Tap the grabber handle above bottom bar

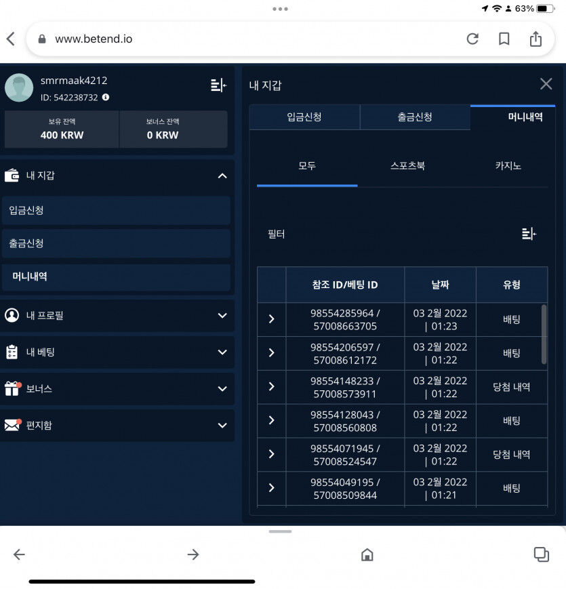280,531
